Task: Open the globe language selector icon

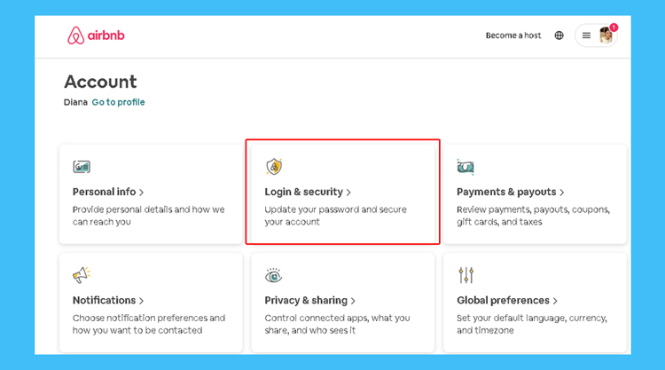Action: tap(559, 35)
